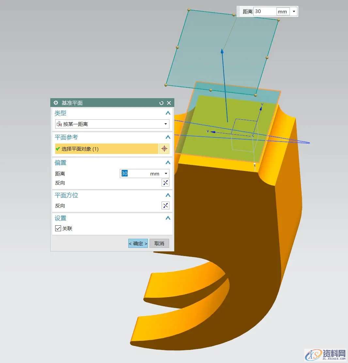Open the 按某一距离 type dropdown
Screen dimensions: 348x363
click(x=166, y=124)
